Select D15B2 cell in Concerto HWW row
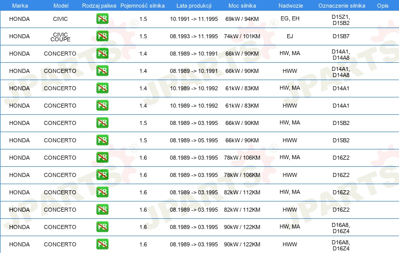This screenshot has width=399, height=253. click(x=341, y=140)
